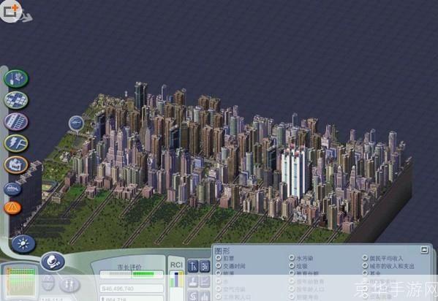Toggle the day/night sun button
Image resolution: width=438 pixels, height=301 pixels.
click(x=23, y=244)
